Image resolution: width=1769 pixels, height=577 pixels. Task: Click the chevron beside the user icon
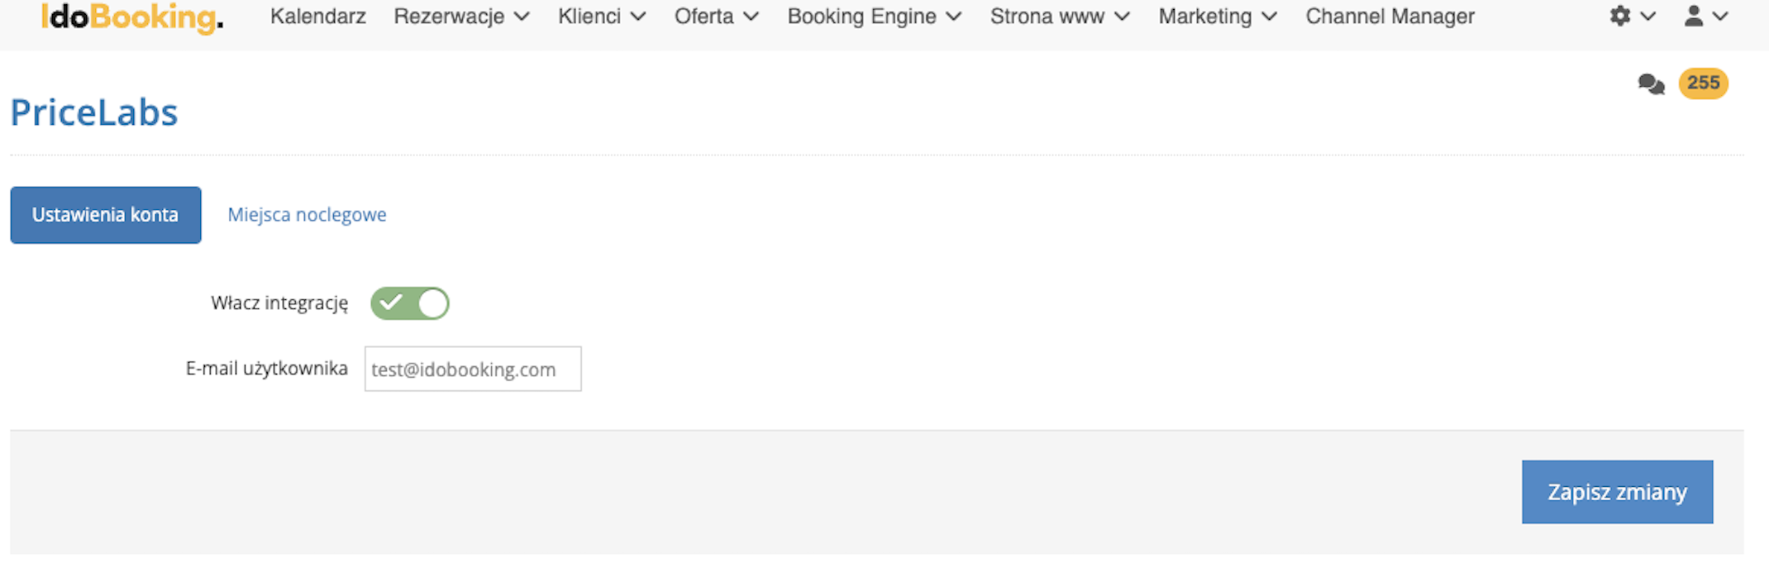1720,17
